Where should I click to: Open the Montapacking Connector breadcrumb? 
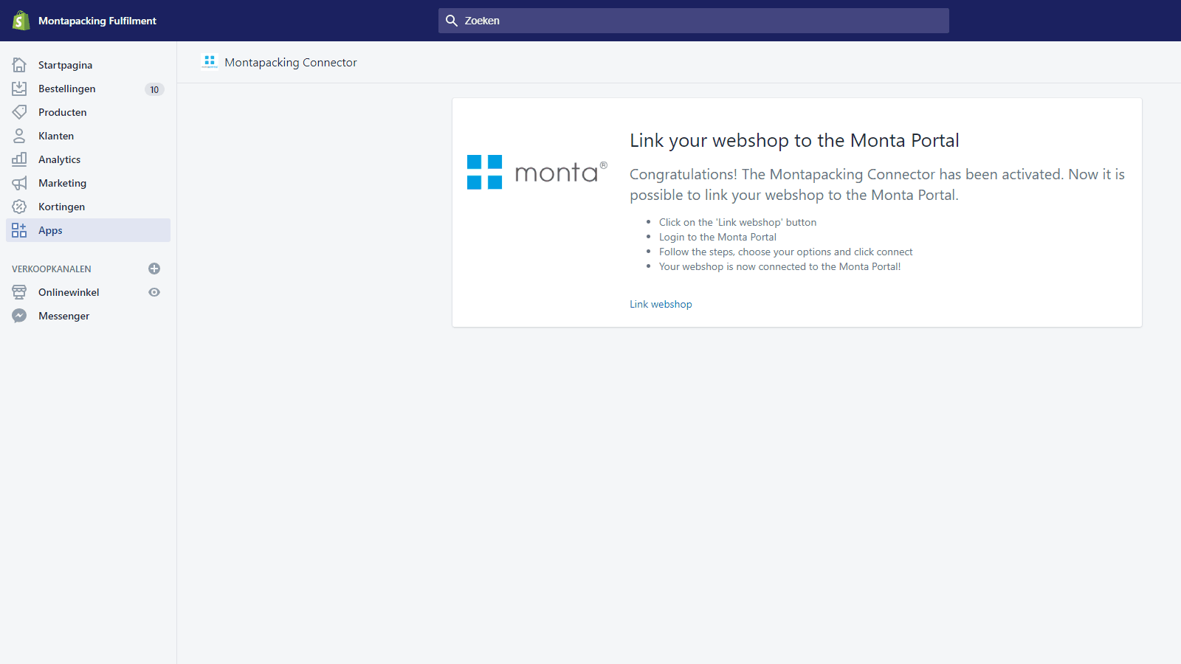(x=291, y=63)
